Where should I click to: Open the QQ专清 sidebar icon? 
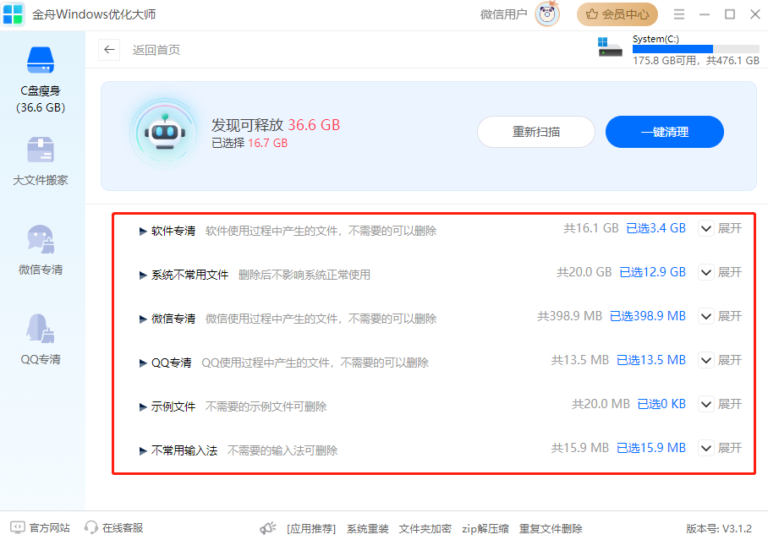41,328
